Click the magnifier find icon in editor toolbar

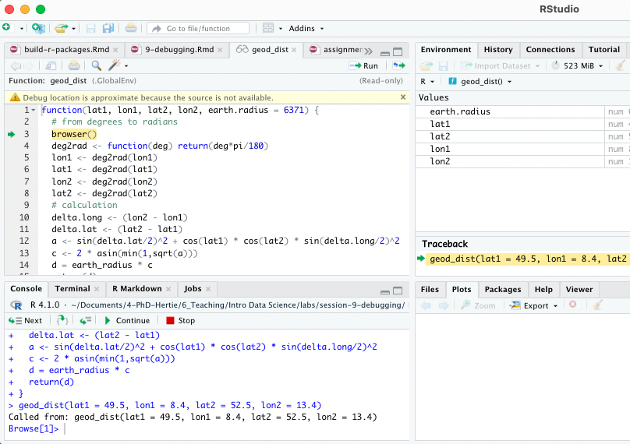(96, 65)
